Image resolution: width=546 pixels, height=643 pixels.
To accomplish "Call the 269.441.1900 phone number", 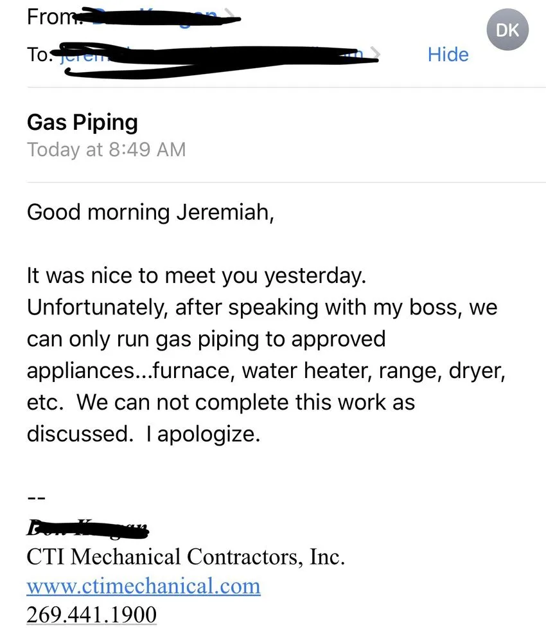I will pyautogui.click(x=91, y=614).
